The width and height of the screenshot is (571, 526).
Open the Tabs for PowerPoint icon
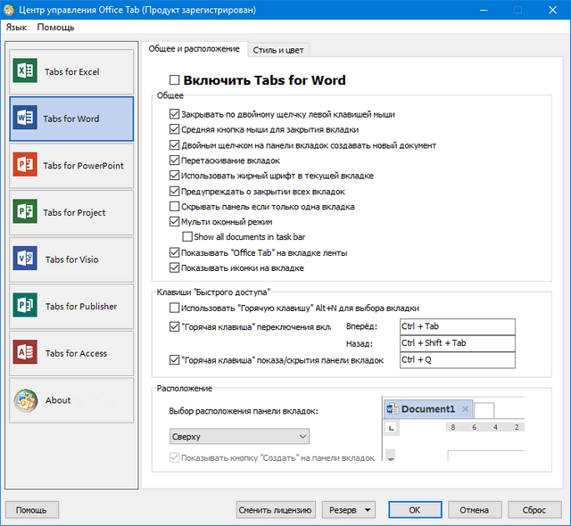(x=25, y=165)
